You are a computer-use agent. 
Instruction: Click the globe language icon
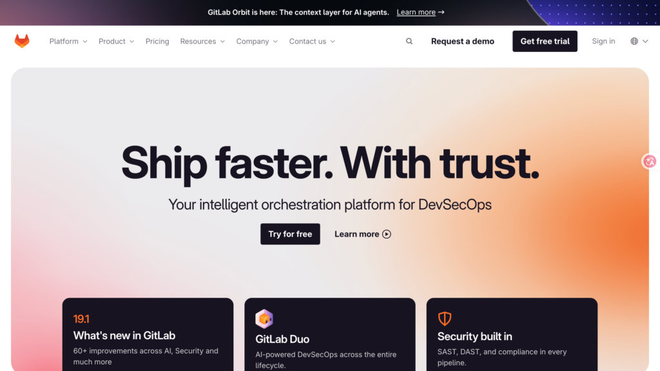[634, 41]
